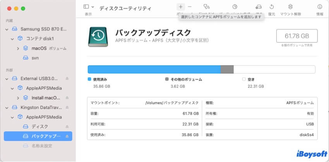This screenshot has width=329, height=162.
Task: Click the 6個のボリュームで共有 caption
Action: (297, 45)
